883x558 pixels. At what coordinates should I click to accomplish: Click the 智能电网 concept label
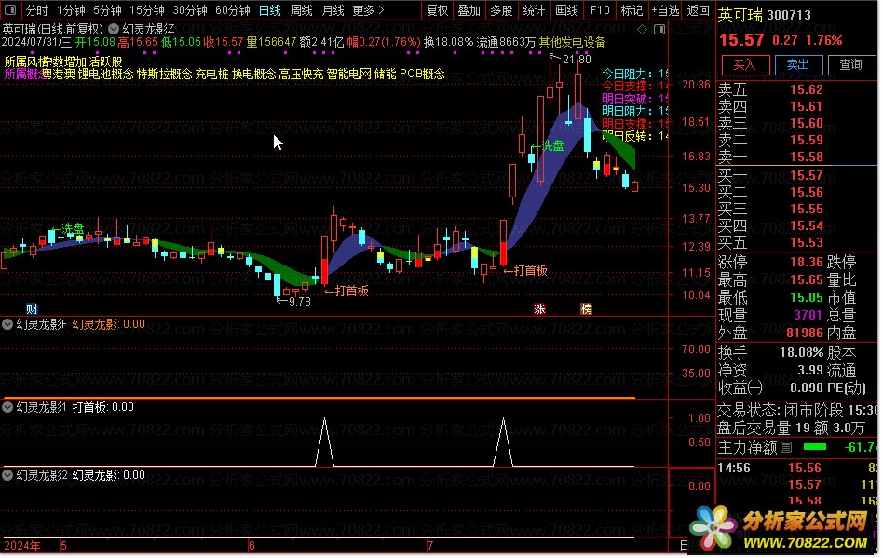348,75
